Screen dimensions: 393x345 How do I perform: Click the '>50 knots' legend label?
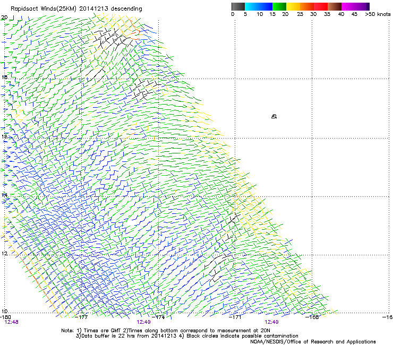pos(378,14)
